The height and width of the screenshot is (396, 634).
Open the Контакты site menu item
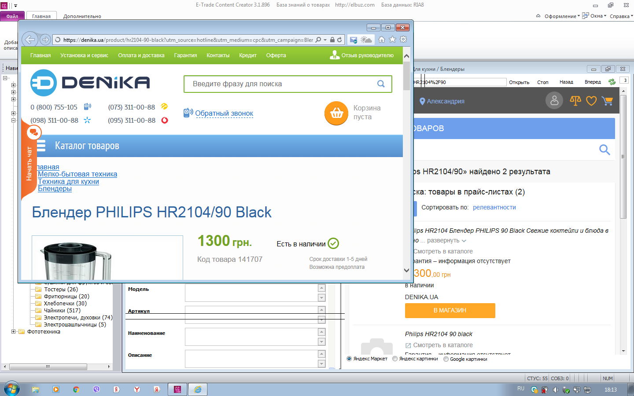pyautogui.click(x=218, y=55)
